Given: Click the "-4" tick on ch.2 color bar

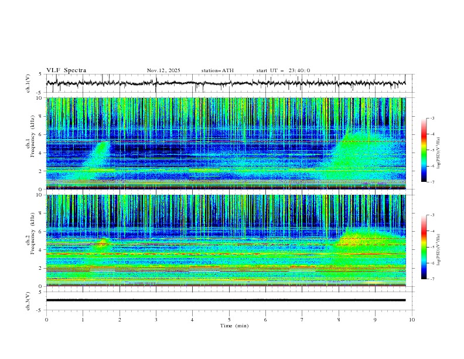Looking at the screenshot, I should pyautogui.click(x=432, y=231).
